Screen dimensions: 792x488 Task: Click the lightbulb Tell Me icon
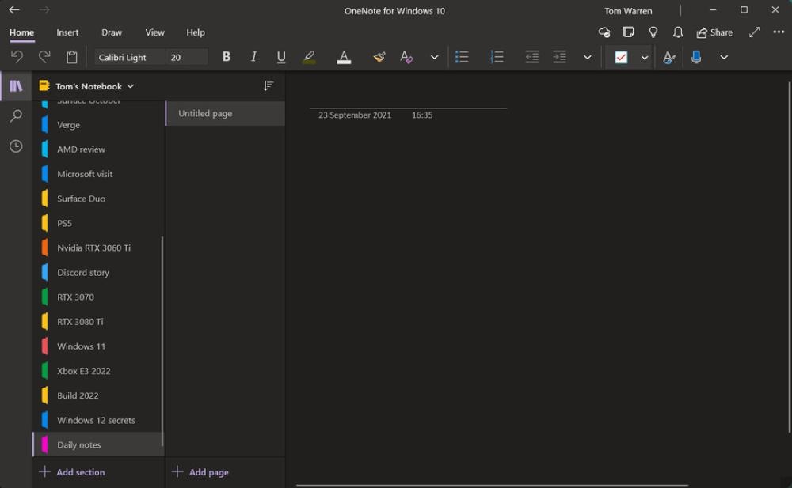click(x=653, y=32)
